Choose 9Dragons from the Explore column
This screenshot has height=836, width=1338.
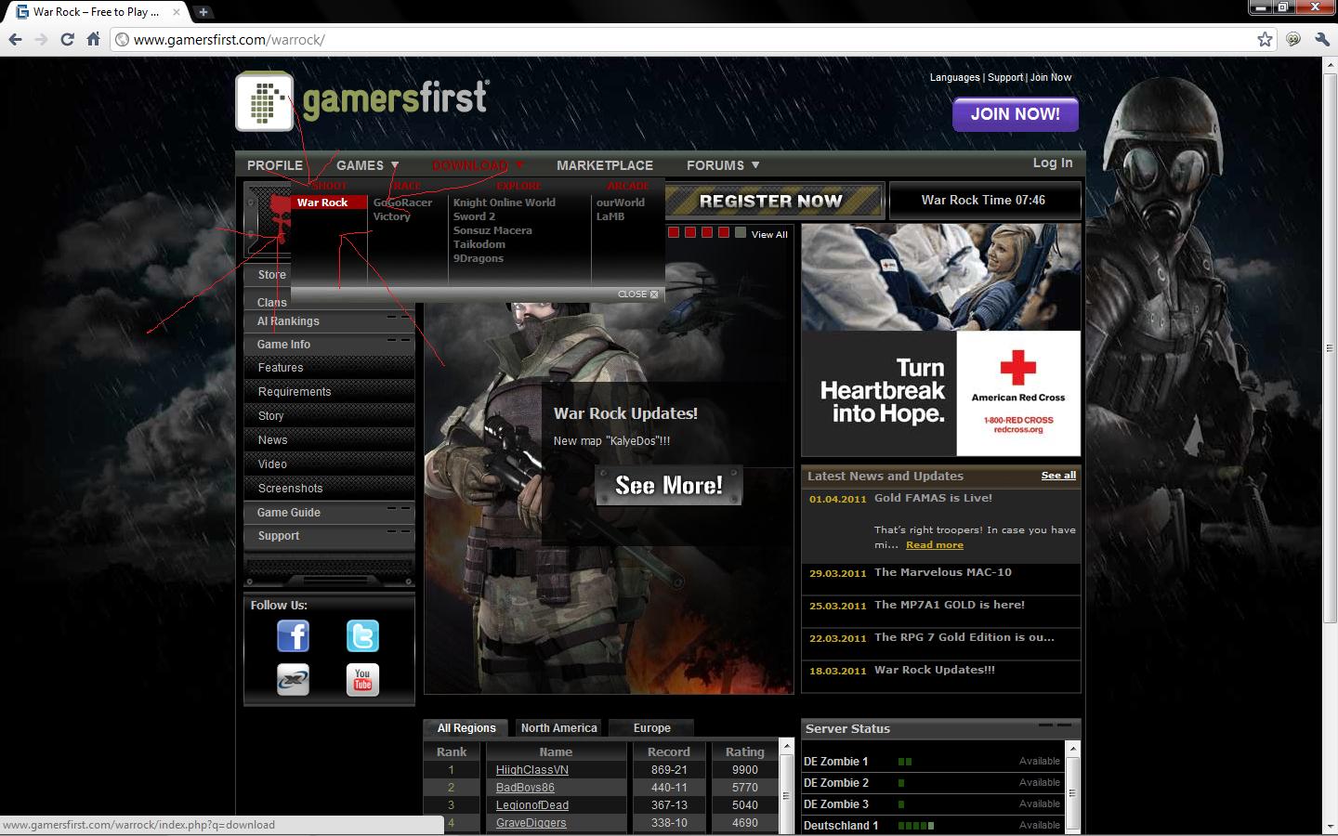479,258
